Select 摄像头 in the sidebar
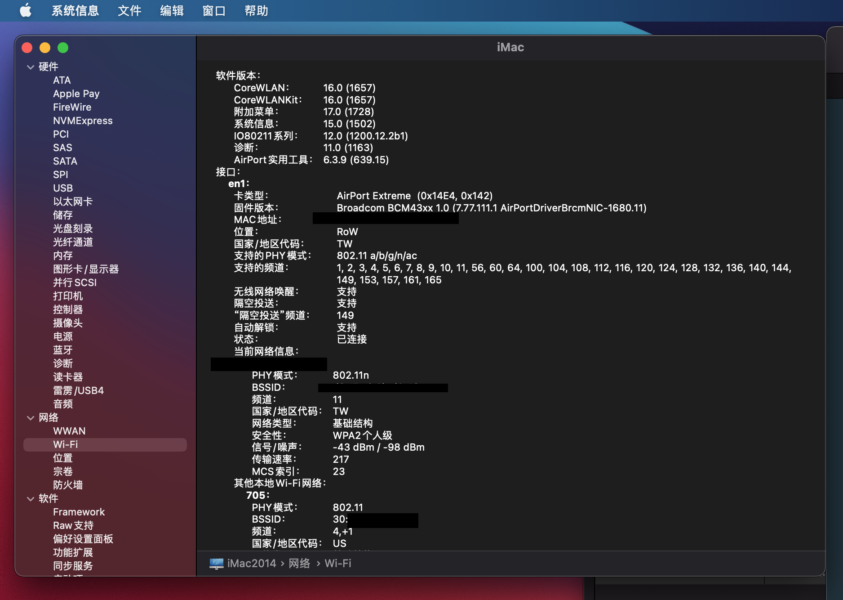The width and height of the screenshot is (843, 600). (x=68, y=323)
